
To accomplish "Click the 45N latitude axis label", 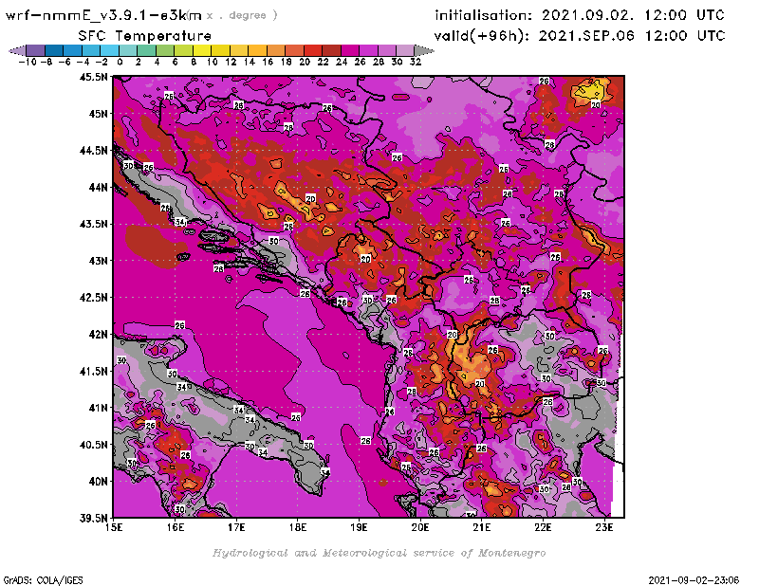I will click(98, 114).
